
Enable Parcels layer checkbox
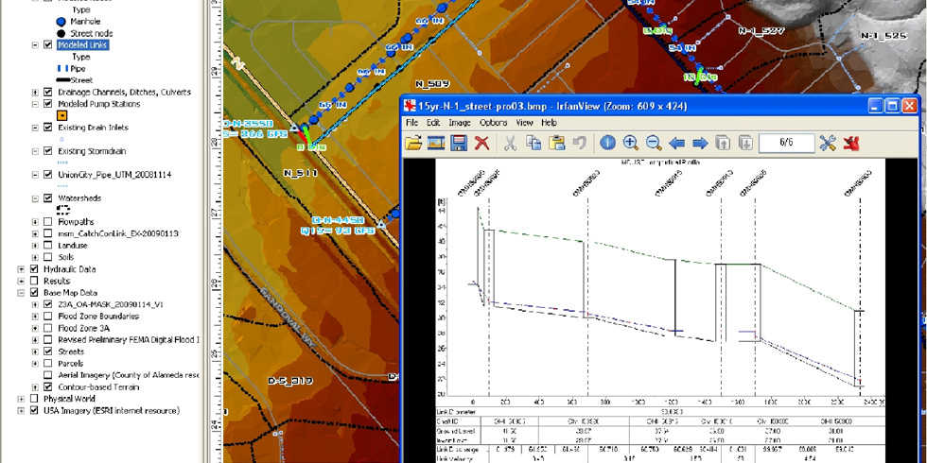[x=48, y=363]
